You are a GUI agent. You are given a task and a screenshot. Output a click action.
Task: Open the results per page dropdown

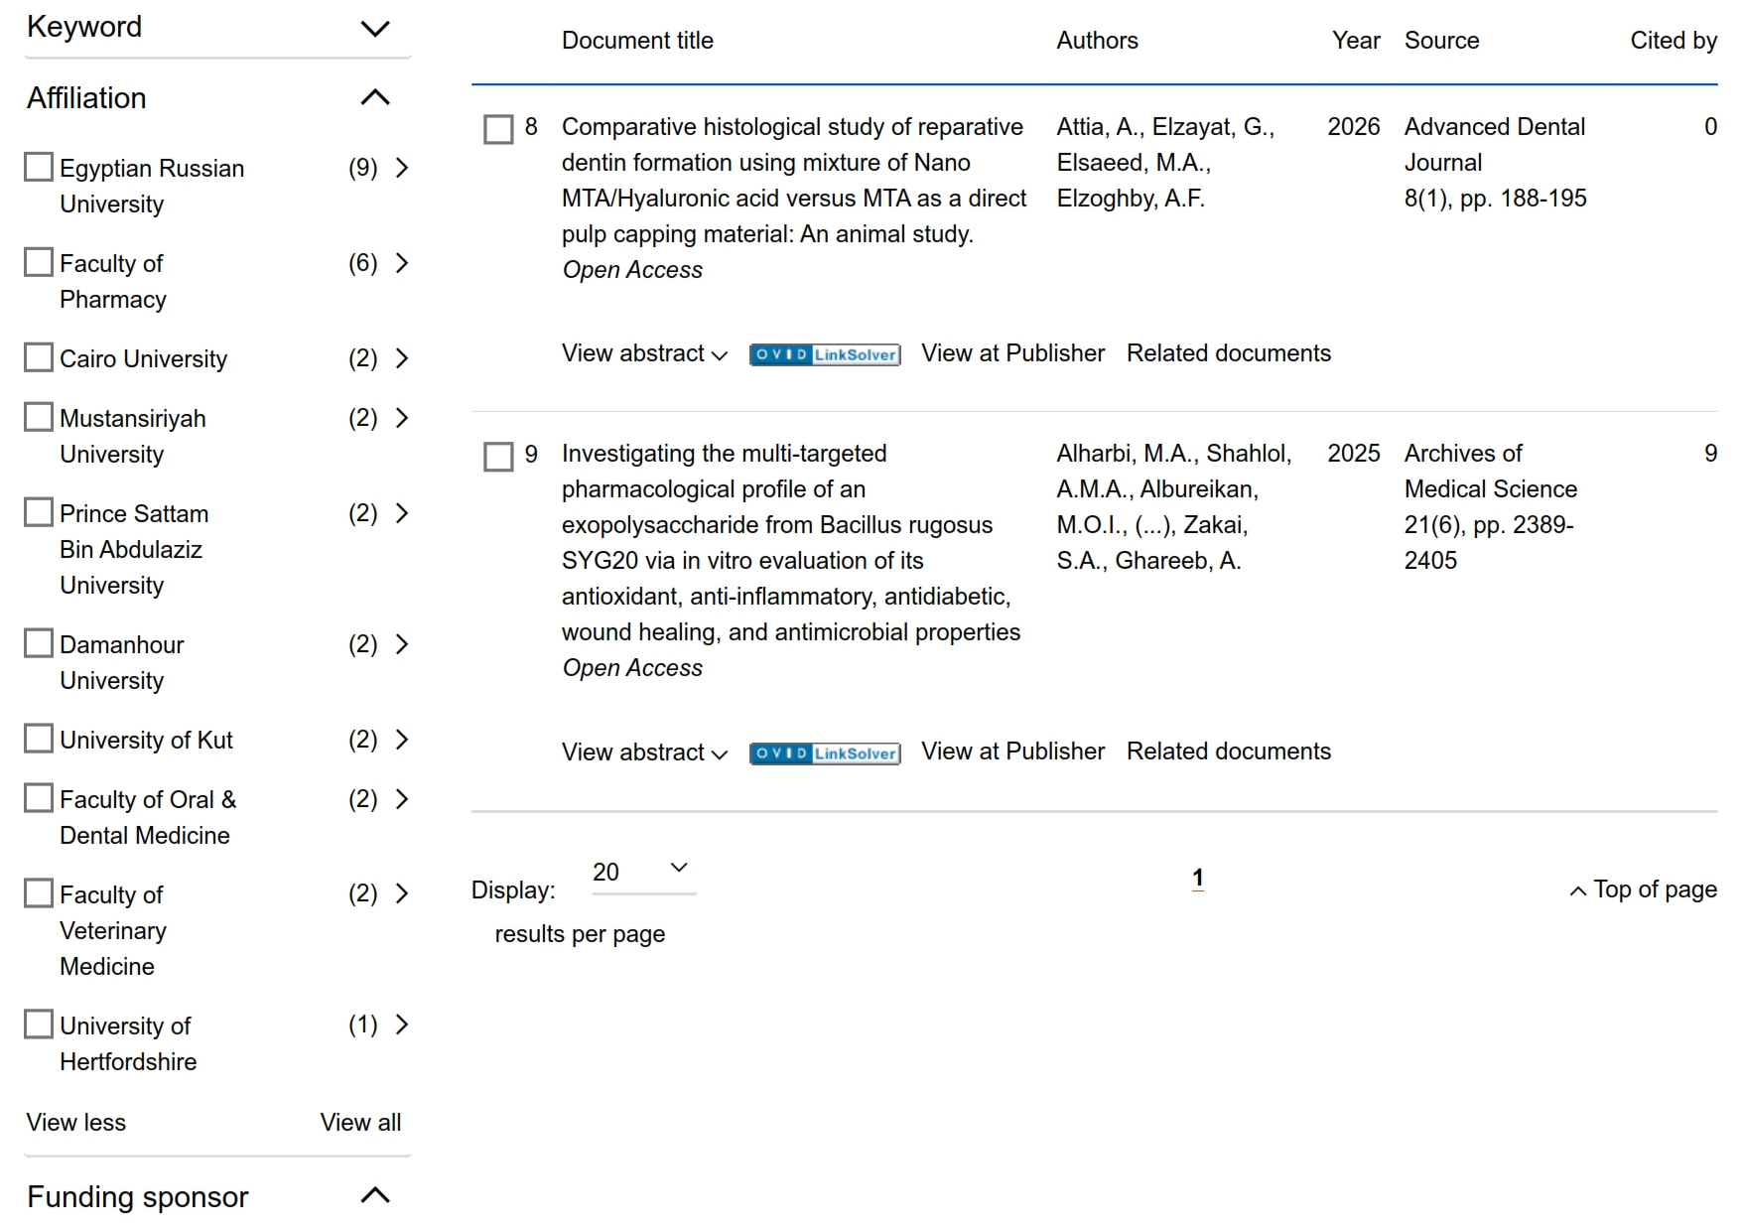tap(643, 872)
